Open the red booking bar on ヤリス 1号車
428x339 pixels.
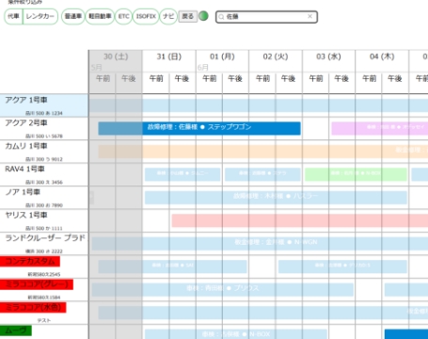tap(300, 220)
